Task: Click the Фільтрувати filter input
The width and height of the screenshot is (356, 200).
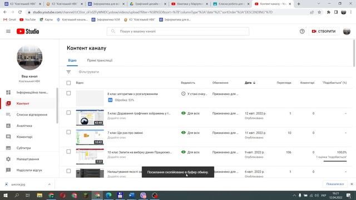Action: coord(89,72)
